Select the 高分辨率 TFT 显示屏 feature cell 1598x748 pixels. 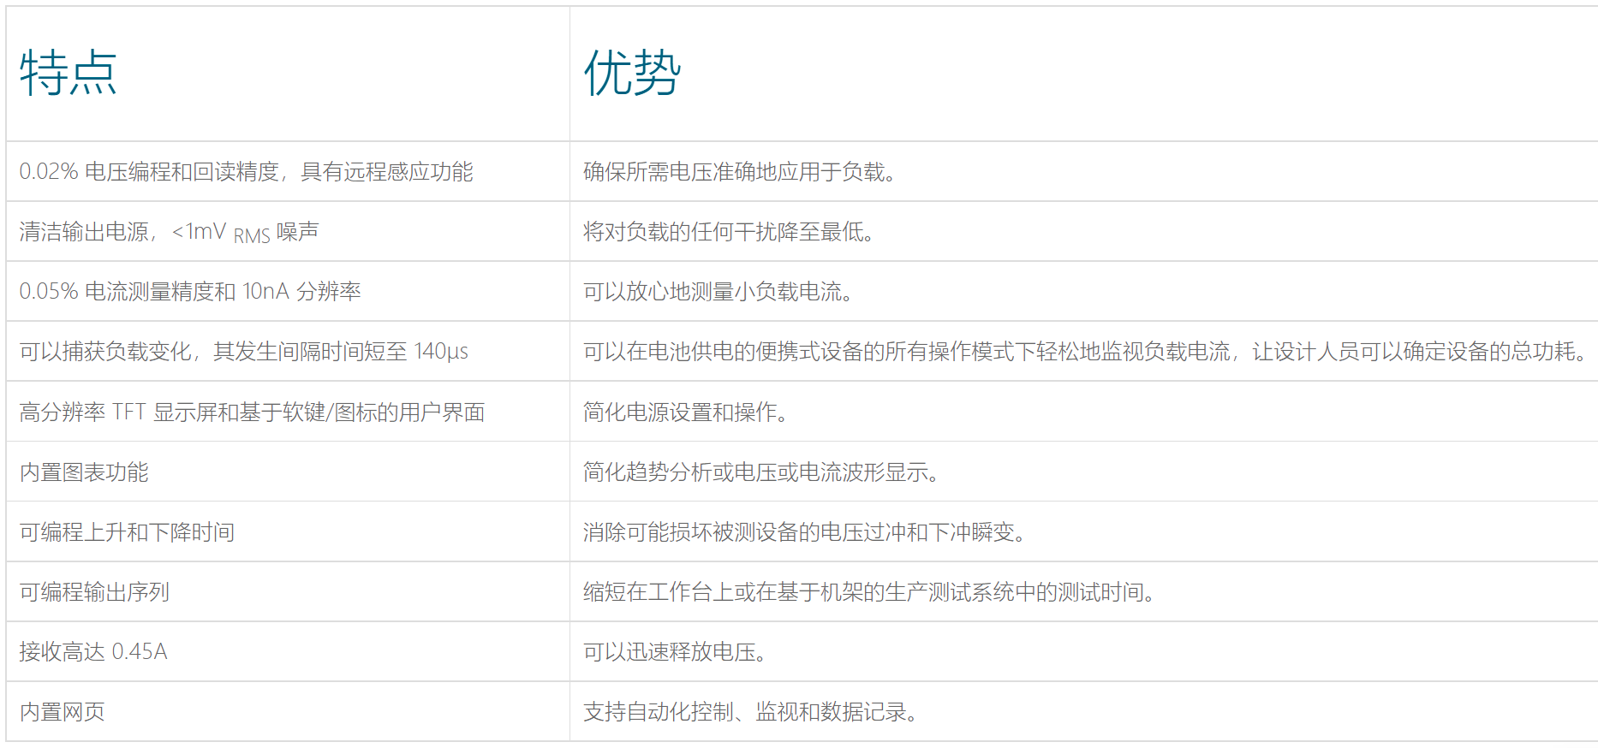(252, 413)
